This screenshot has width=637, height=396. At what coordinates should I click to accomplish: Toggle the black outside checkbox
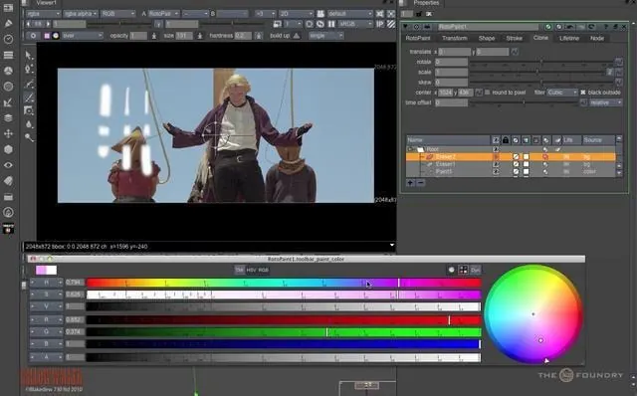click(x=583, y=93)
